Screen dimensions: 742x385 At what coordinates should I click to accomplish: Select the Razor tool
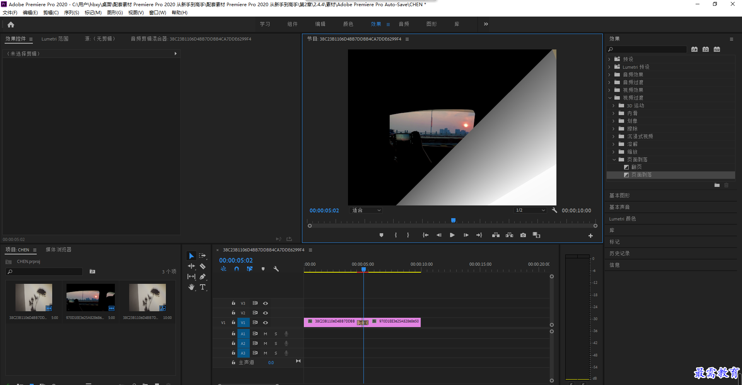(x=203, y=266)
